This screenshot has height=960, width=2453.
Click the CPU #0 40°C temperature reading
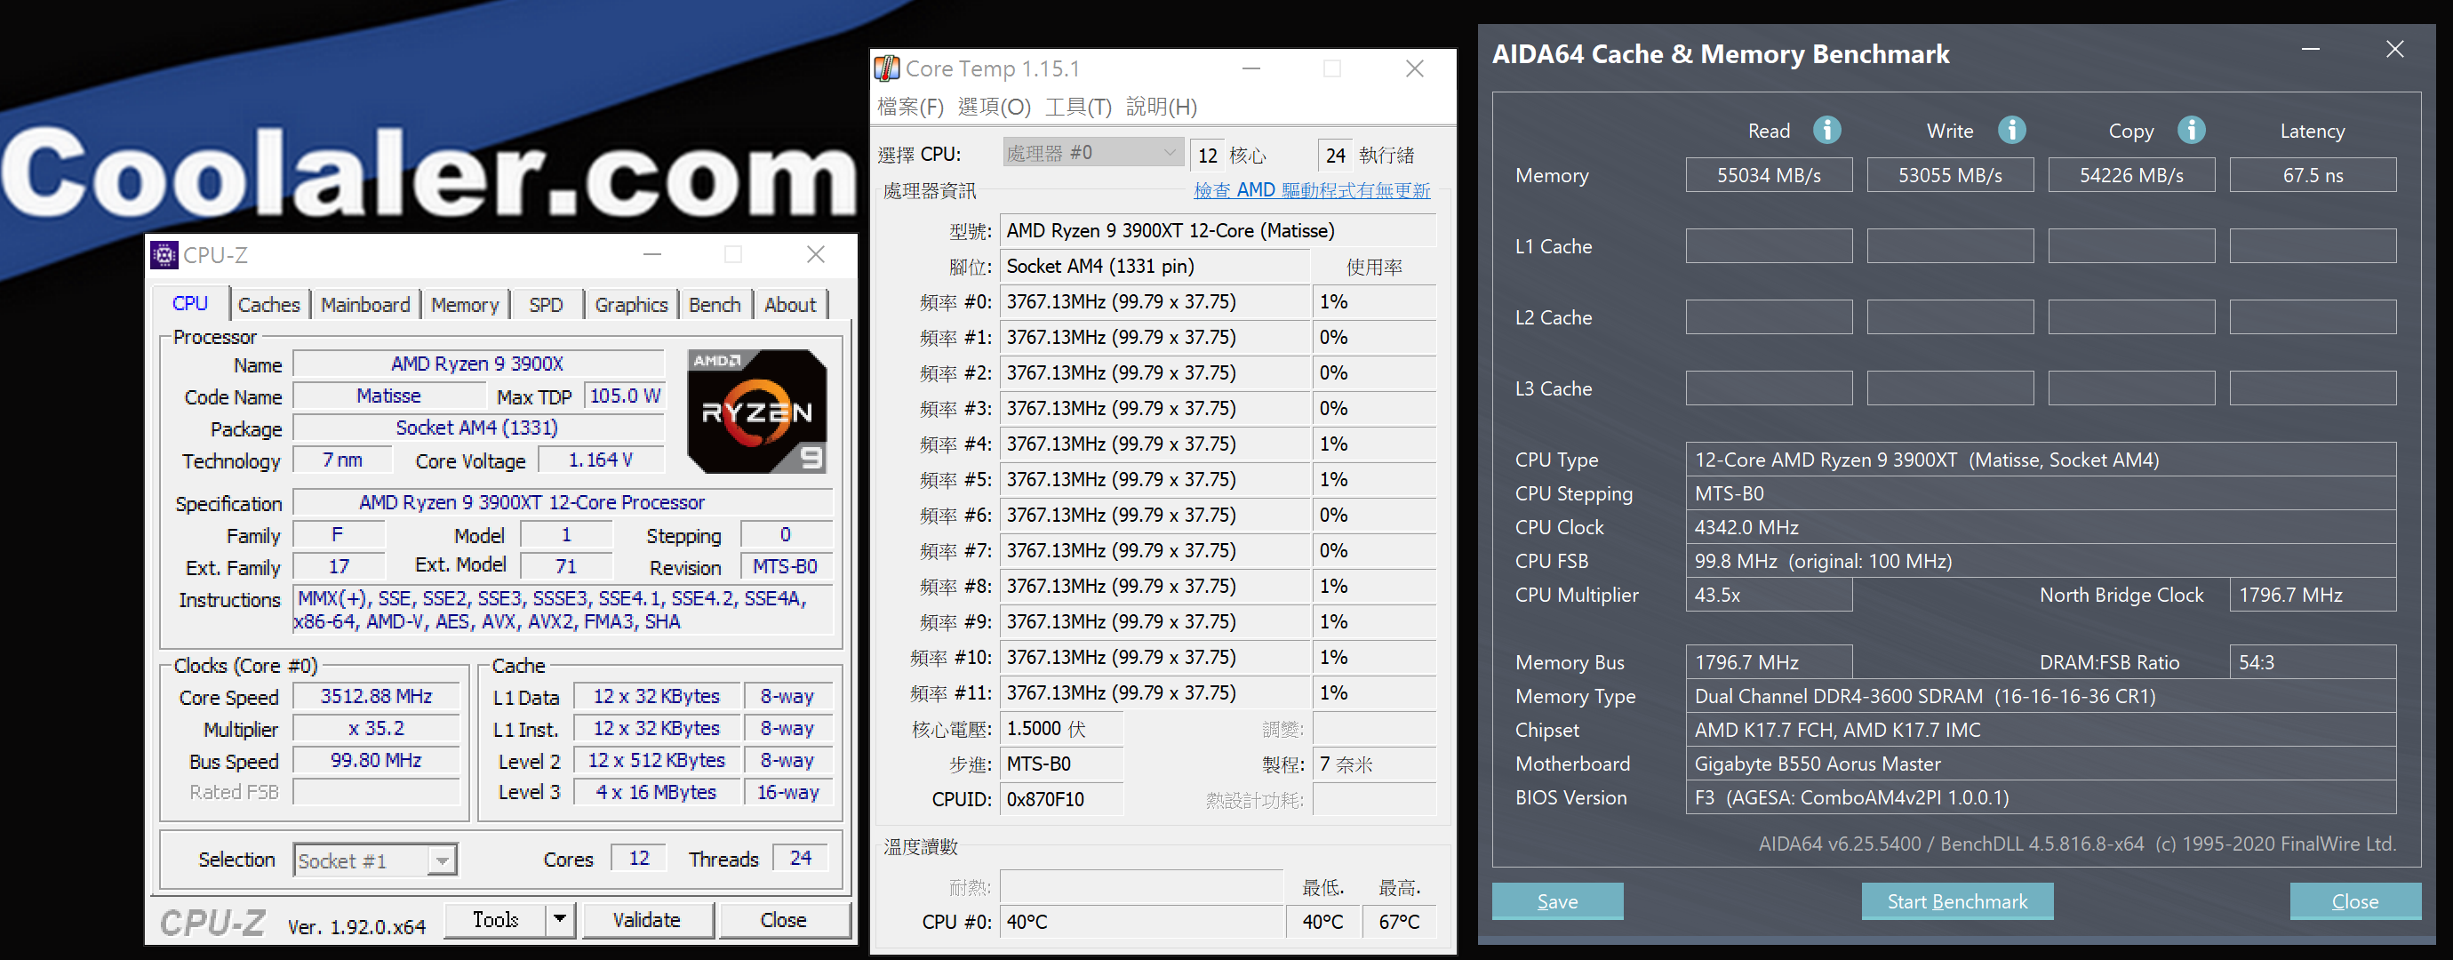coord(1141,922)
